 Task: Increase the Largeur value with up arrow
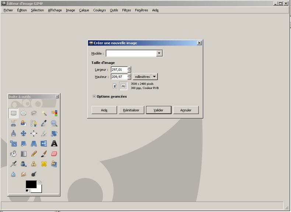[x=129, y=68]
